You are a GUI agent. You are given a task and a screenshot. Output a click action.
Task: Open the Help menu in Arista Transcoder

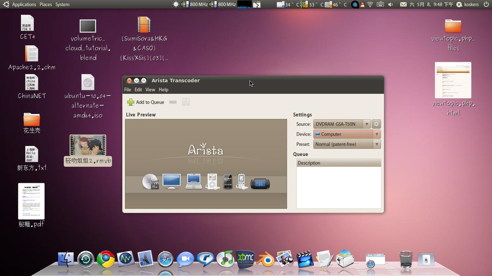click(164, 89)
